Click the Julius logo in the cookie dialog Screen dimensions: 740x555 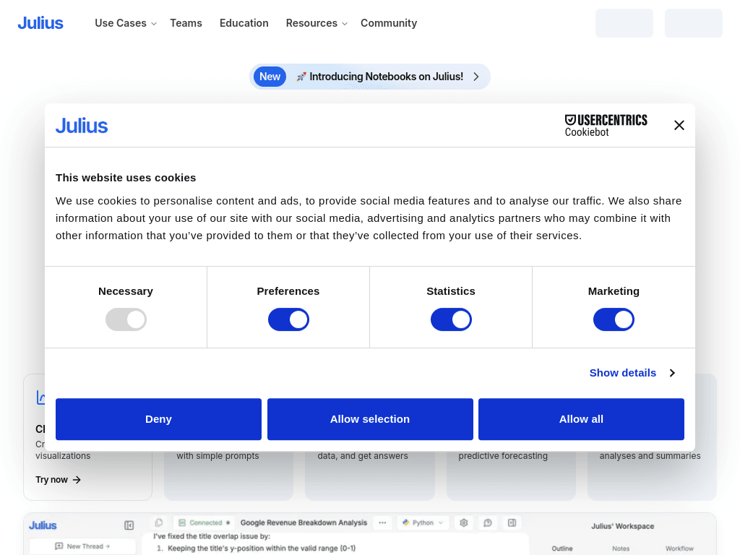point(82,126)
